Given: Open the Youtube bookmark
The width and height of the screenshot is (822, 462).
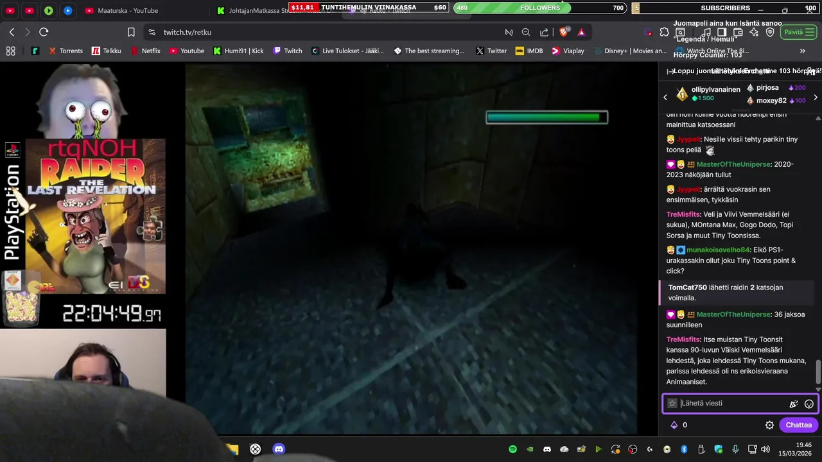Looking at the screenshot, I should [x=186, y=51].
